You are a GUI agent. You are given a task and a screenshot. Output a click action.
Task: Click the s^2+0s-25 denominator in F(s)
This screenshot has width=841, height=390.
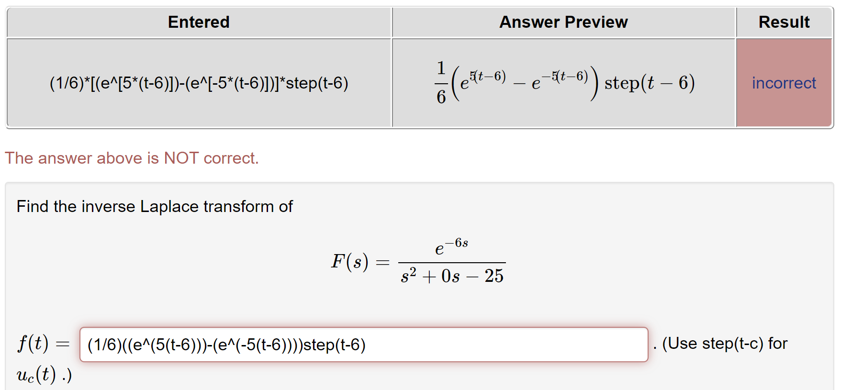[452, 275]
